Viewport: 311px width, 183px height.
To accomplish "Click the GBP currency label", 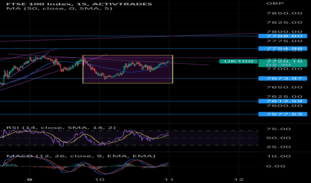I will pos(275,3).
